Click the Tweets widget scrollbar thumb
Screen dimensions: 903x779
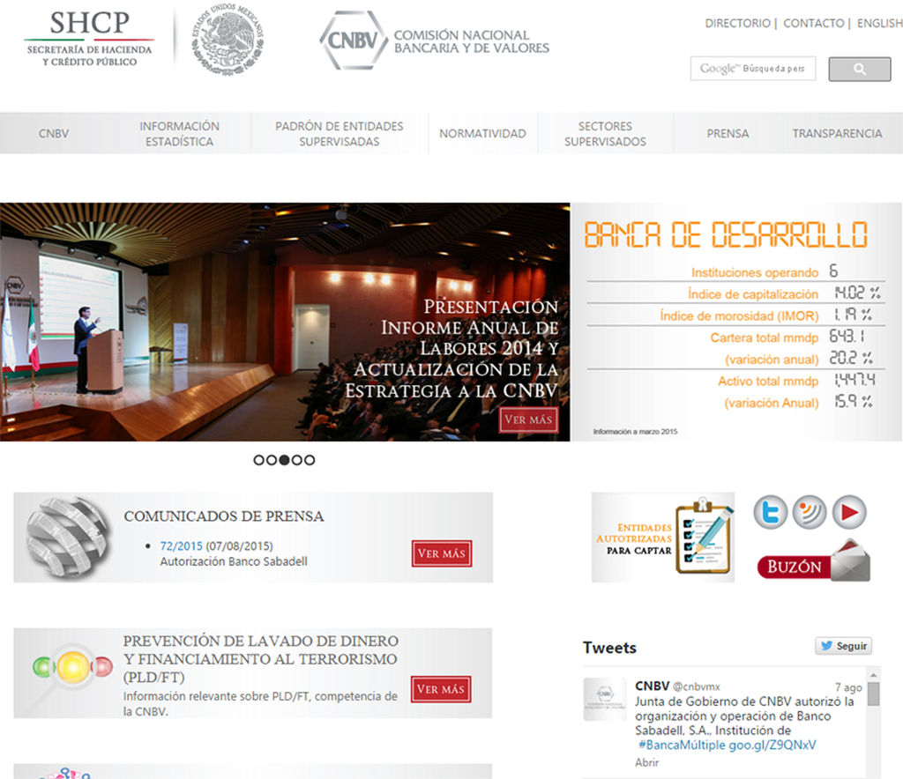873,694
